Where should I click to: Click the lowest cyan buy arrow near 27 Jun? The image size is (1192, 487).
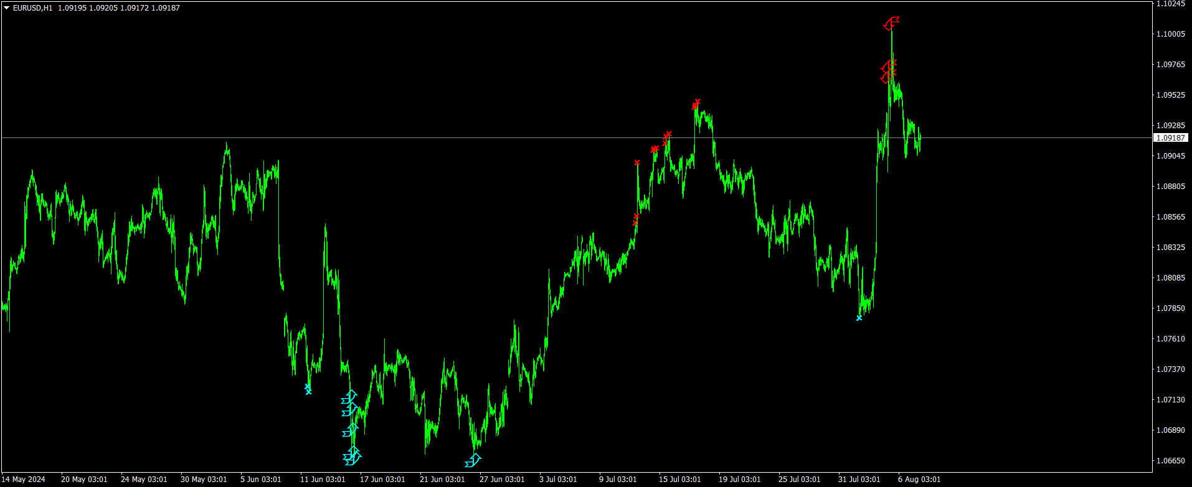pos(473,461)
